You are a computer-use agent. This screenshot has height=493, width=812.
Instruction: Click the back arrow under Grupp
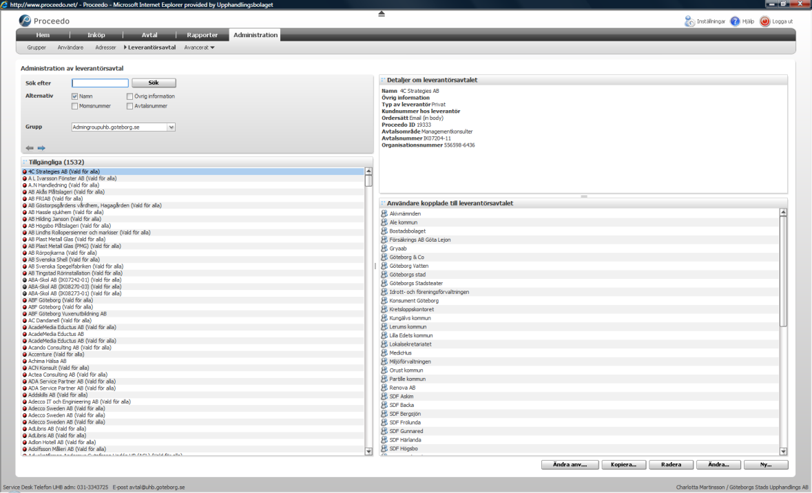(x=30, y=148)
